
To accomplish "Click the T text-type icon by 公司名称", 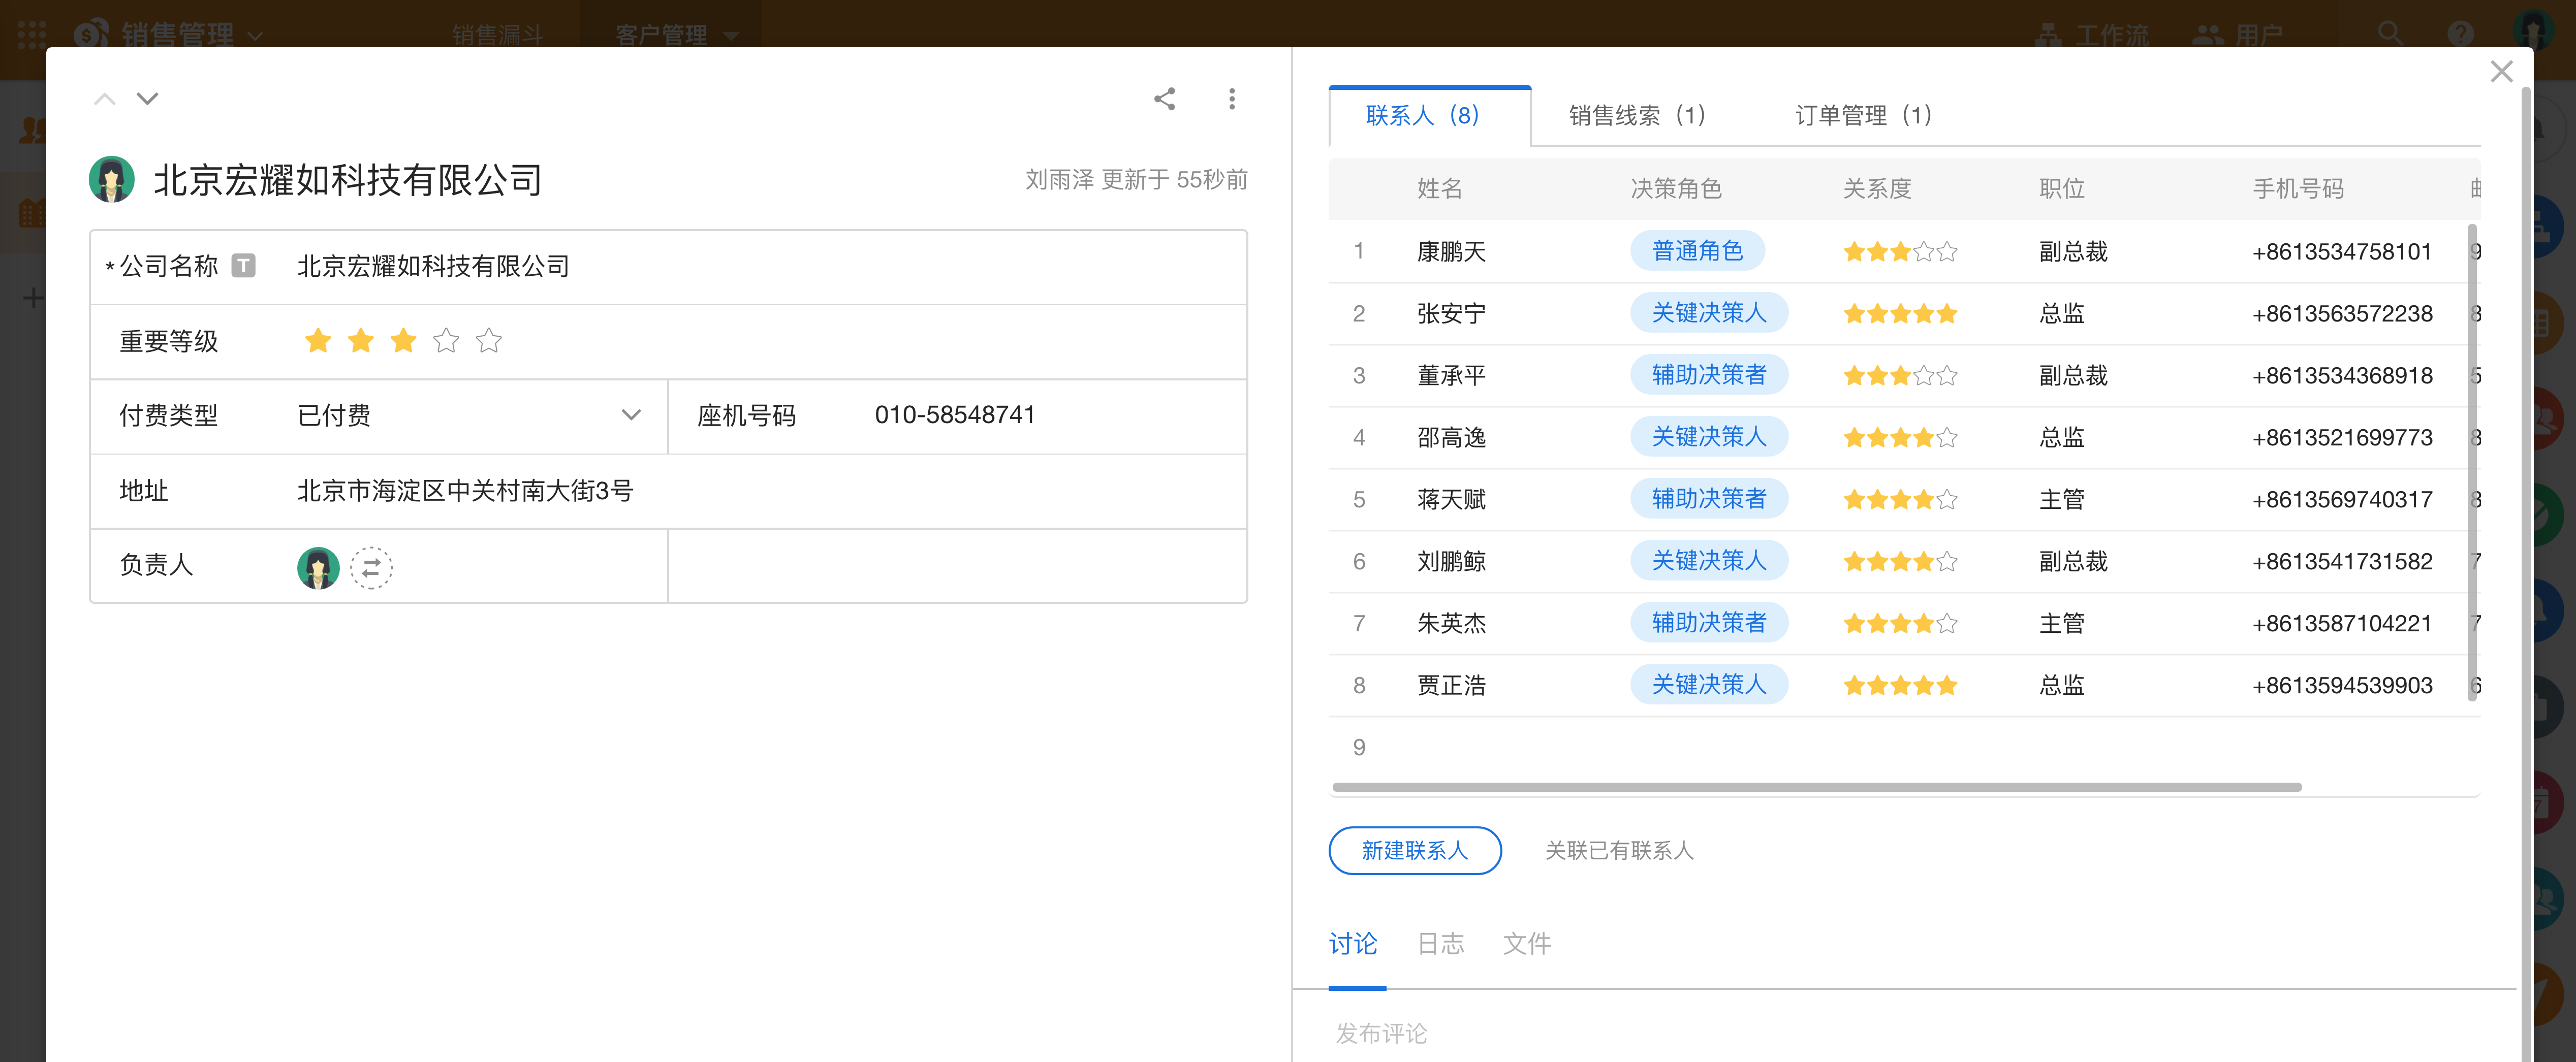I will coord(244,266).
